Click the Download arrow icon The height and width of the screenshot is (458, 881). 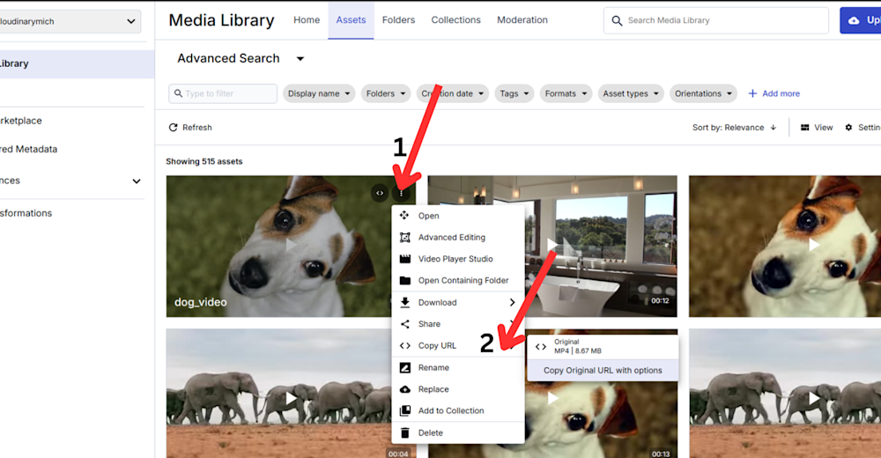click(404, 302)
